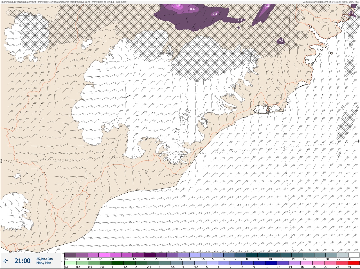Click the darkest purple swatch between 2 and 2.5 upper row
Image resolution: width=360 pixels, height=269 pixels.
(x=150, y=255)
